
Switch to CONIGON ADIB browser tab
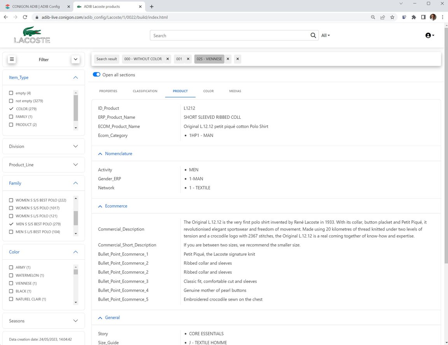pos(36,7)
